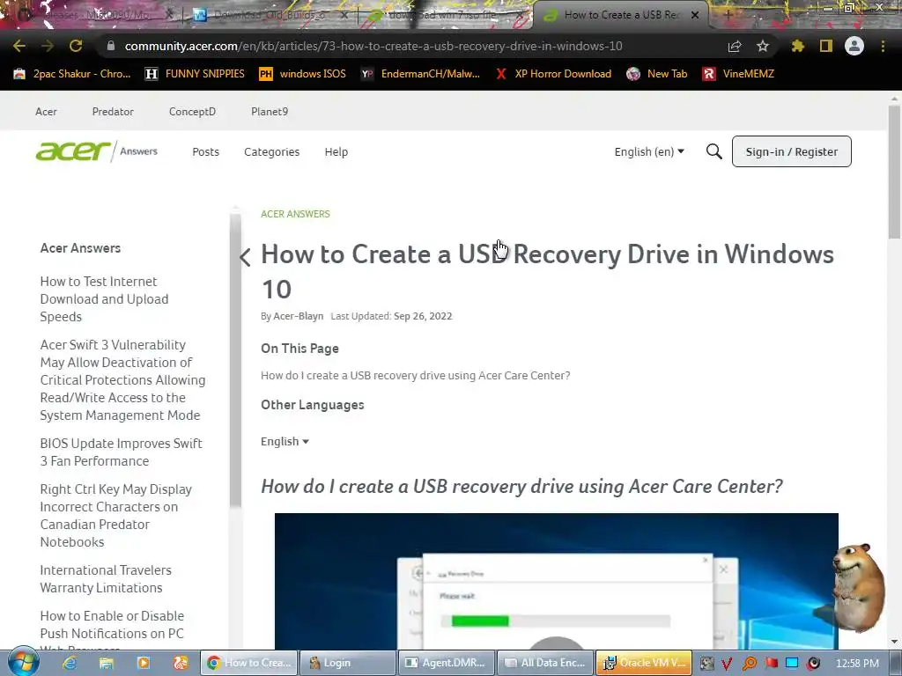Open BIOS Update Improves Swift 3 article
Image resolution: width=902 pixels, height=676 pixels.
(121, 452)
